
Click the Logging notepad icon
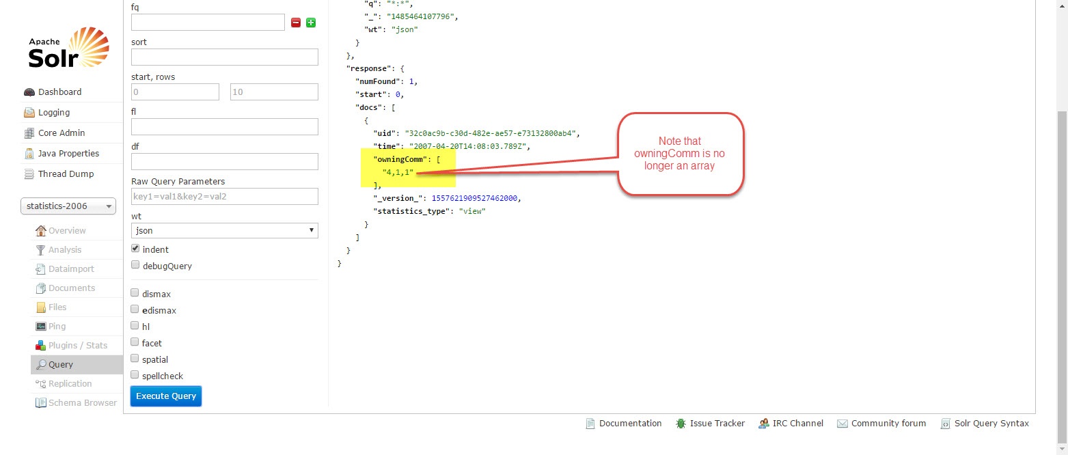pos(29,113)
